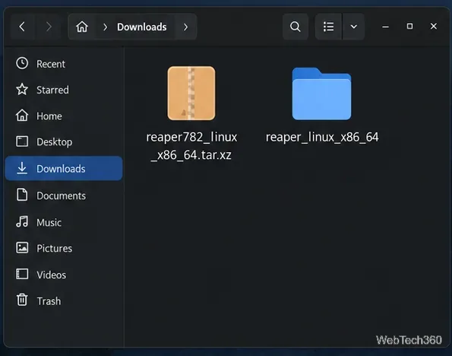Select the reaper_linux_x86_64 folder icon
Image resolution: width=452 pixels, height=356 pixels.
tap(321, 94)
